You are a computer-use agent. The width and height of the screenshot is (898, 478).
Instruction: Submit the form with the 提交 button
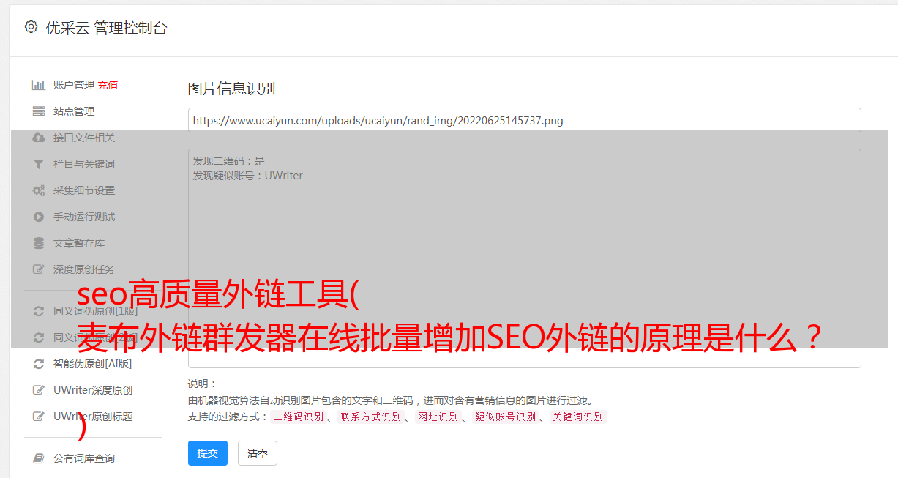tap(208, 453)
